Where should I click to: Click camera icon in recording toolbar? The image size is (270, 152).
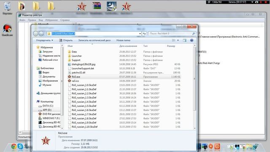click(x=256, y=2)
